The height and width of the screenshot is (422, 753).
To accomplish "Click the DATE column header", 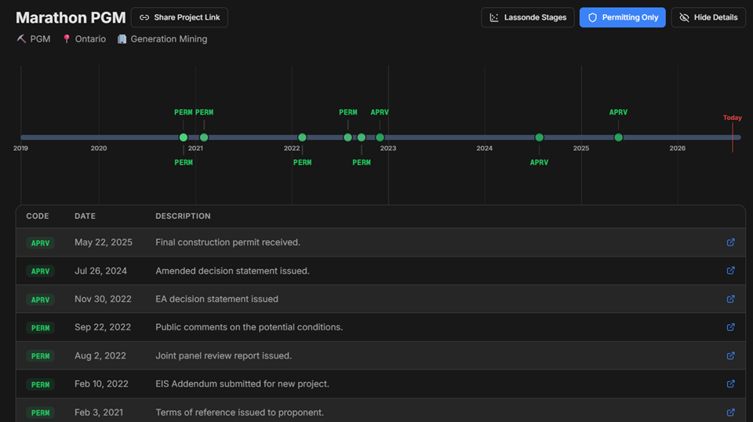I will click(85, 216).
